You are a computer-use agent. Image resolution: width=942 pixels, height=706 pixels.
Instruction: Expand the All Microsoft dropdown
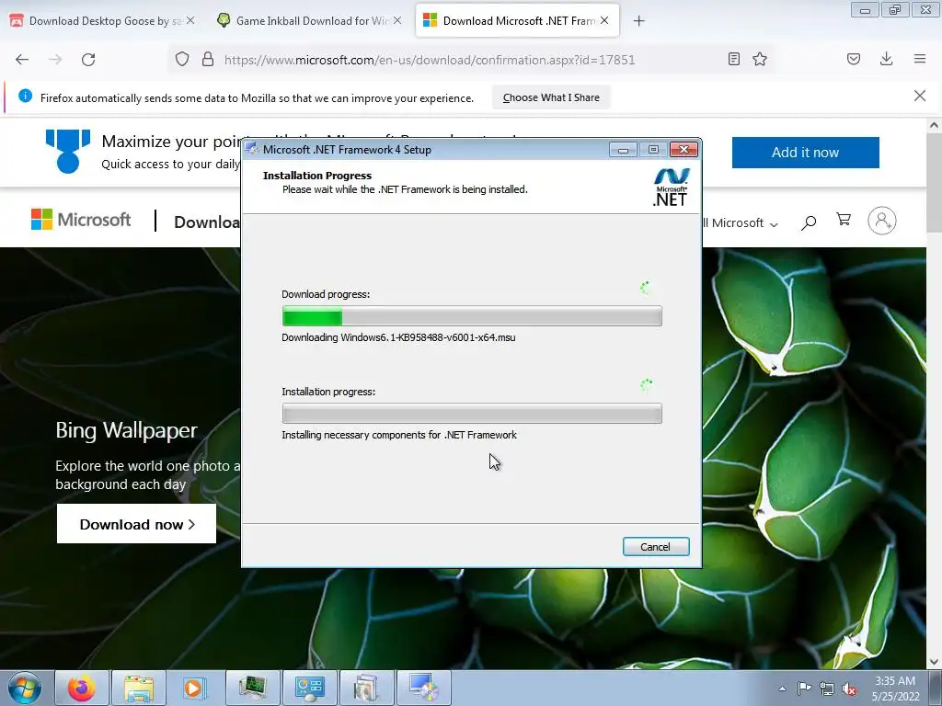click(x=741, y=222)
